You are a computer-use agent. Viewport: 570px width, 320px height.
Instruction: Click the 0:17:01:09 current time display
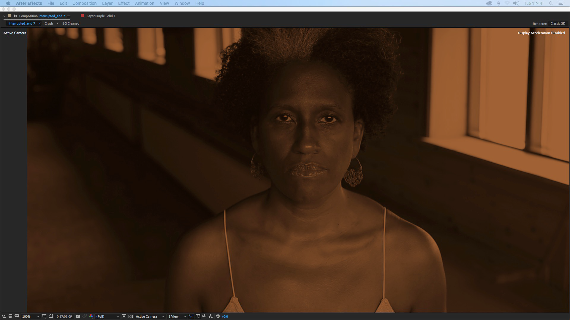click(x=64, y=316)
